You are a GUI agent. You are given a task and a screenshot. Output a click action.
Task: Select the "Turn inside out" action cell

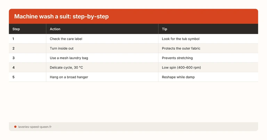coord(62,48)
